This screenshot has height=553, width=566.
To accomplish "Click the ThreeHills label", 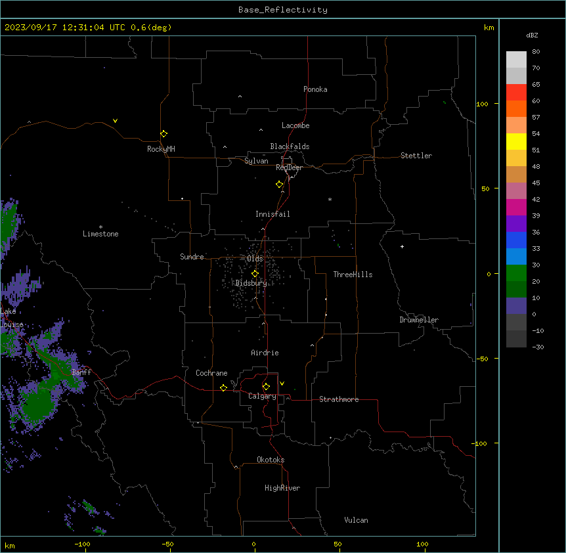I will pos(353,275).
